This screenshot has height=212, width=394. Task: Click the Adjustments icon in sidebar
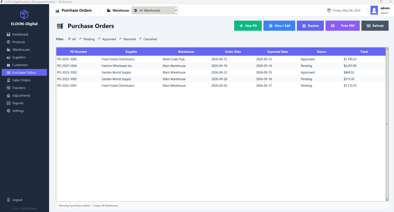tap(8, 96)
